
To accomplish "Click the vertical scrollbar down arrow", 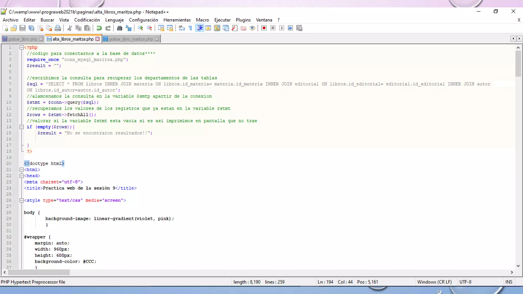I will [x=518, y=266].
